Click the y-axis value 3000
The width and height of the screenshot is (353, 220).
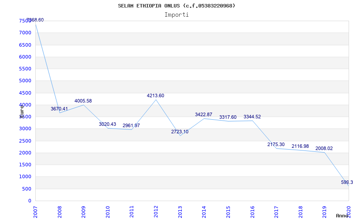pos(25,129)
